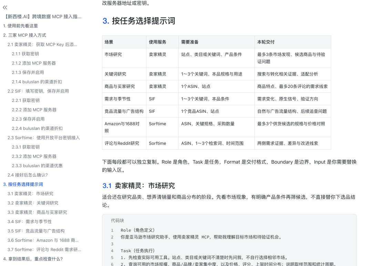This screenshot has width=372, height=266.
Task: Click code line 1 Role（角色定义）
Action: click(137, 230)
